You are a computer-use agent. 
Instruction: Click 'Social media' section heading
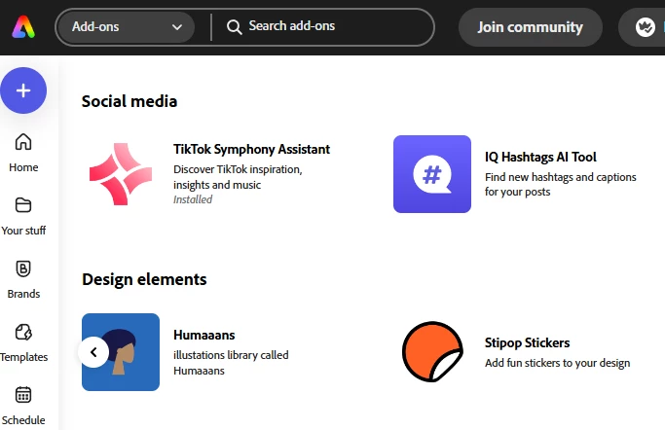[129, 101]
